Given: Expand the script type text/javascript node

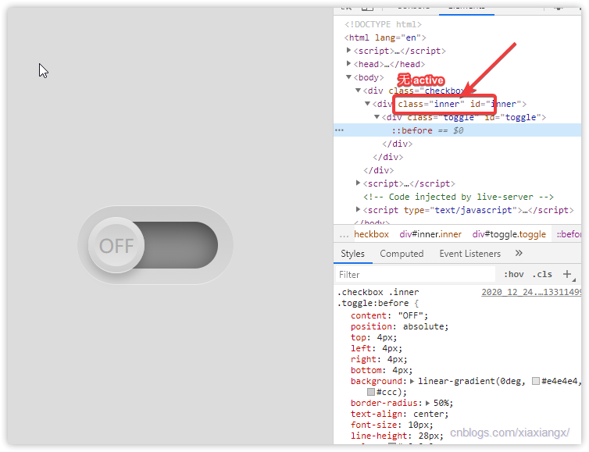Looking at the screenshot, I should (x=358, y=209).
